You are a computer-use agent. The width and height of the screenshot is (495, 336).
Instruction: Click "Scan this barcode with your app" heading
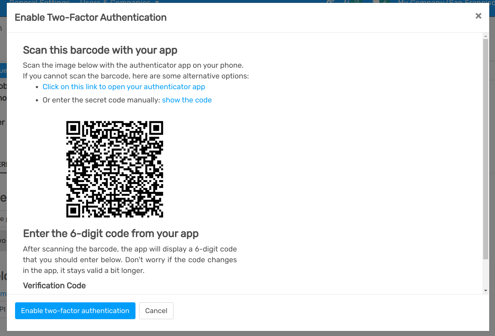click(100, 50)
